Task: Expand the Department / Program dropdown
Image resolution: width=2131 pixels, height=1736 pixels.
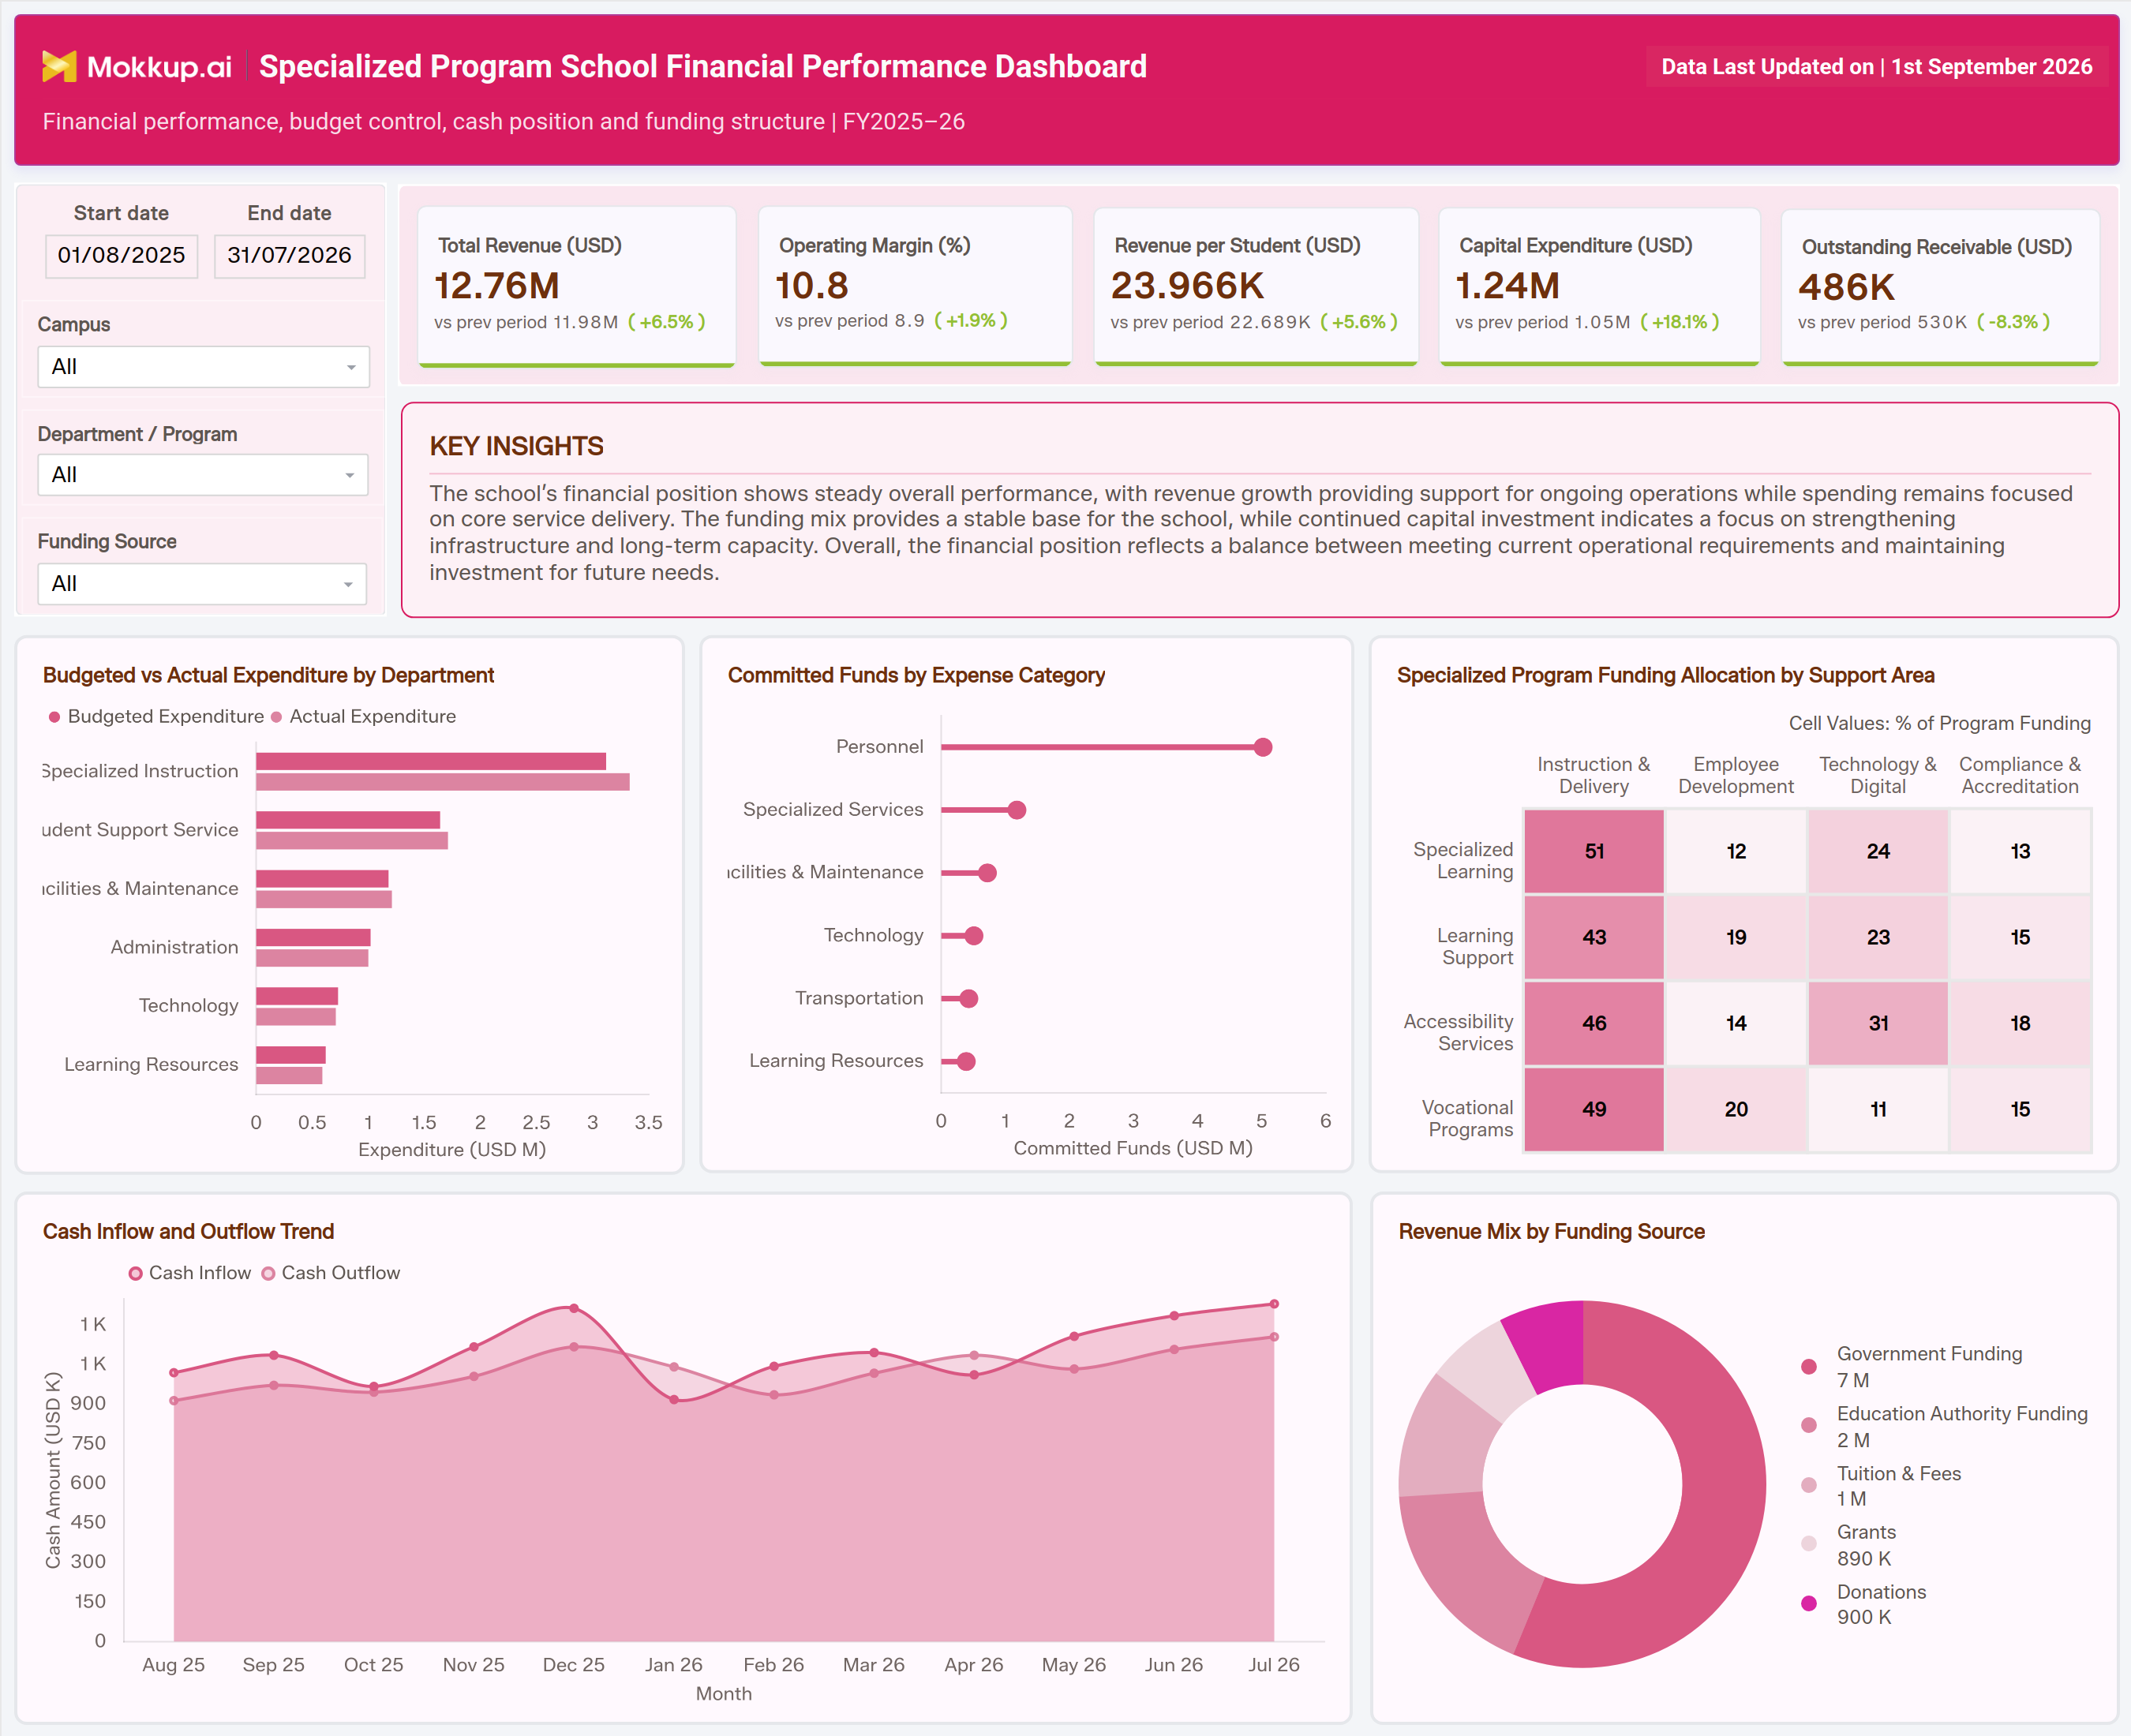Action: click(203, 475)
